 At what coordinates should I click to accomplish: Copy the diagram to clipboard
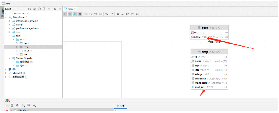coord(118,14)
